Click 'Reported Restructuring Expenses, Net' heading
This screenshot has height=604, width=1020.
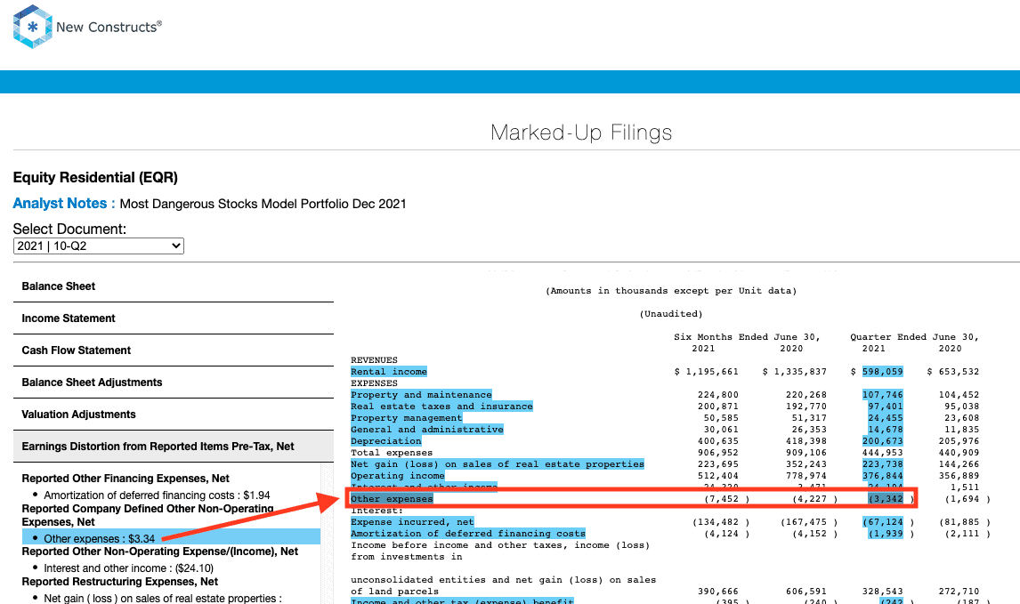[119, 582]
